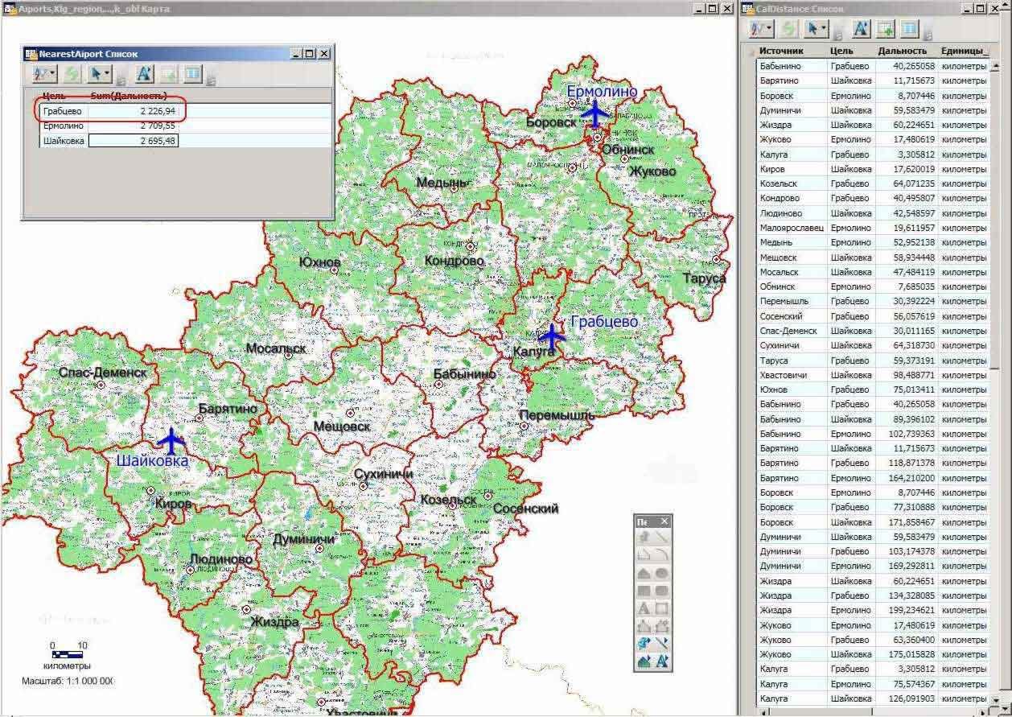Click the CalDistance vertical scrollbar down arrow

[997, 699]
